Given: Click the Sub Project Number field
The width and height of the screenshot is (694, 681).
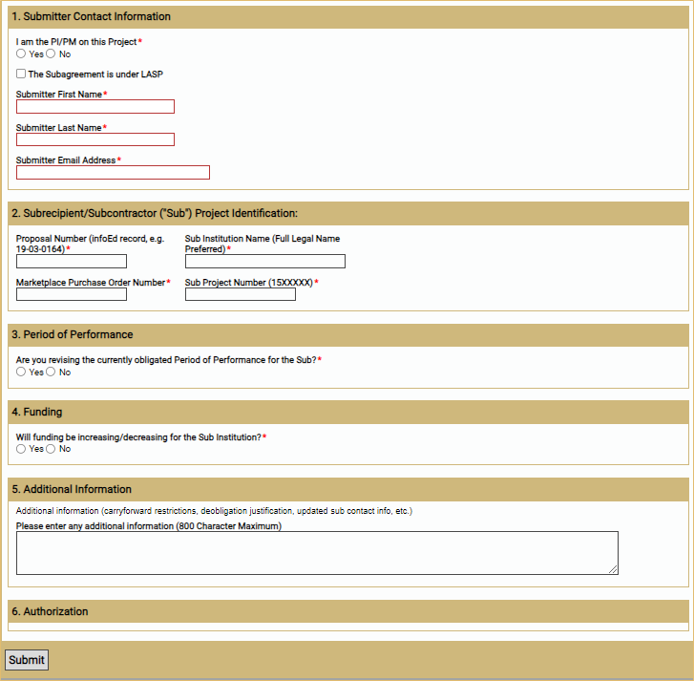Looking at the screenshot, I should click(x=241, y=294).
